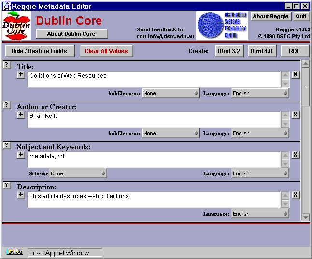This screenshot has height=259, width=312.
Task: Click into the Title text field
Action: 154,79
